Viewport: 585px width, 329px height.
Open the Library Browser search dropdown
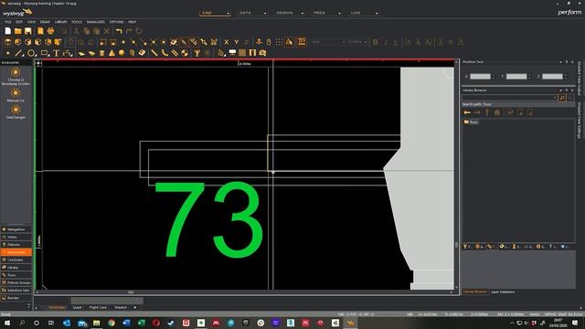tap(555, 98)
